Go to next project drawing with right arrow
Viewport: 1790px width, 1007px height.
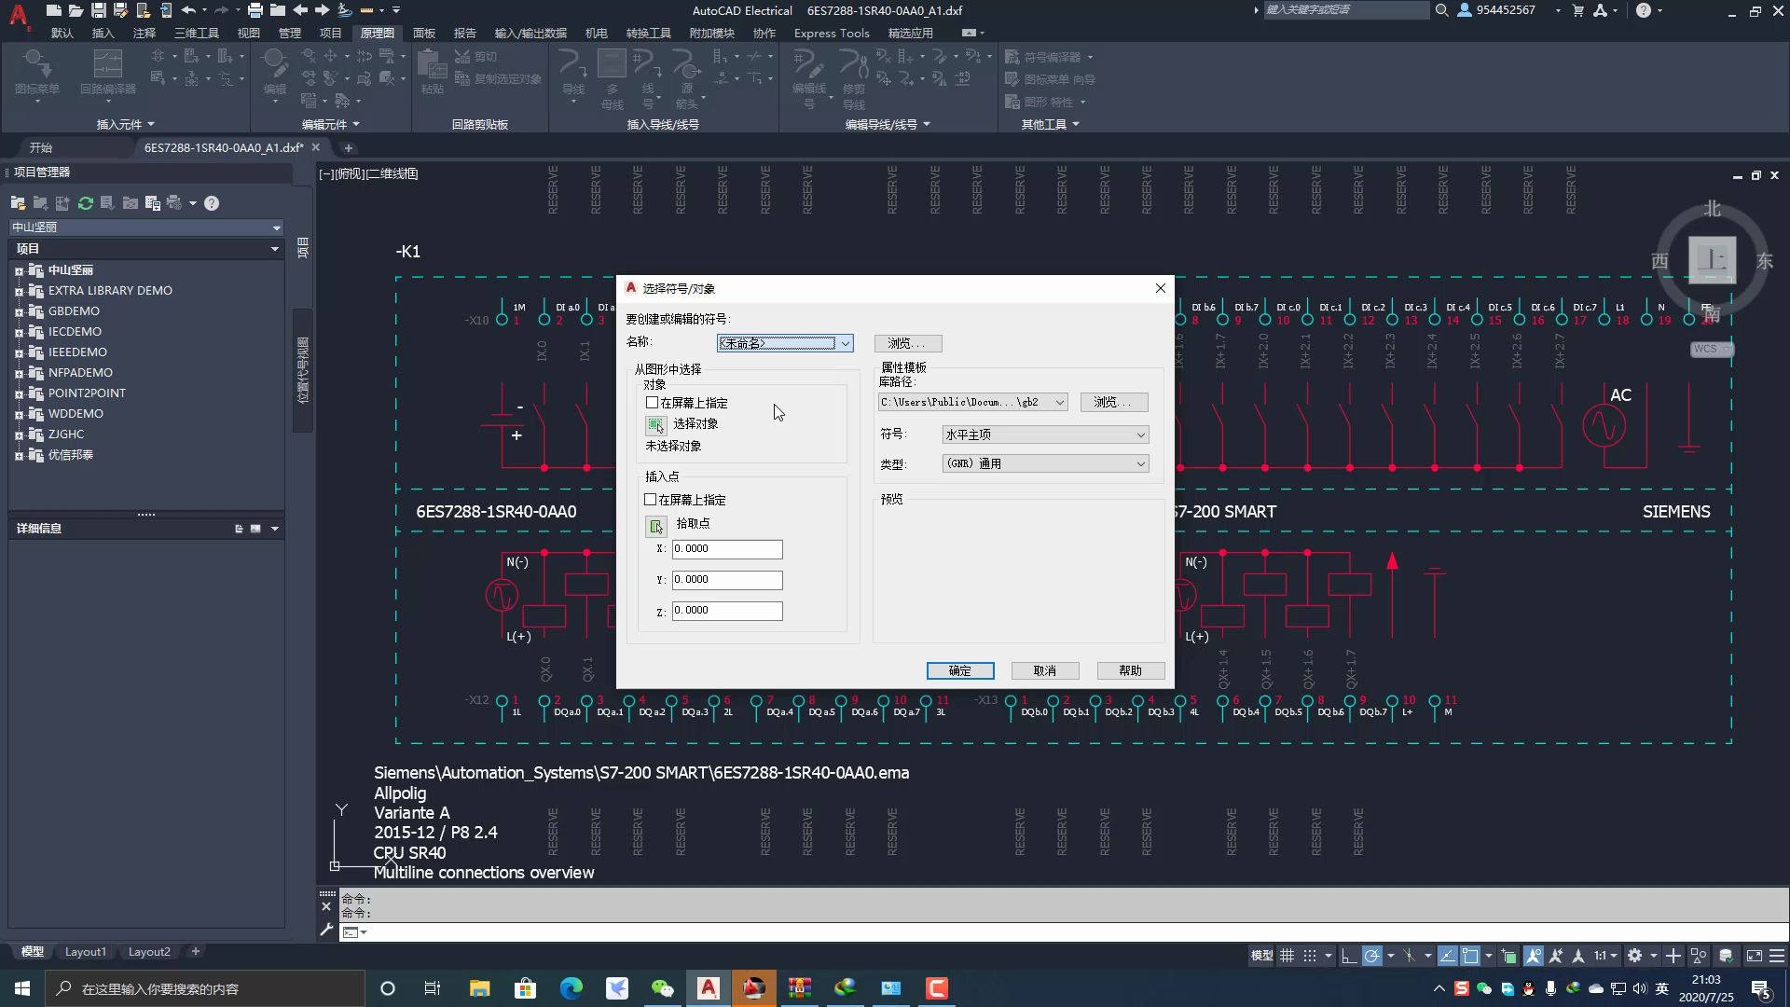(323, 10)
